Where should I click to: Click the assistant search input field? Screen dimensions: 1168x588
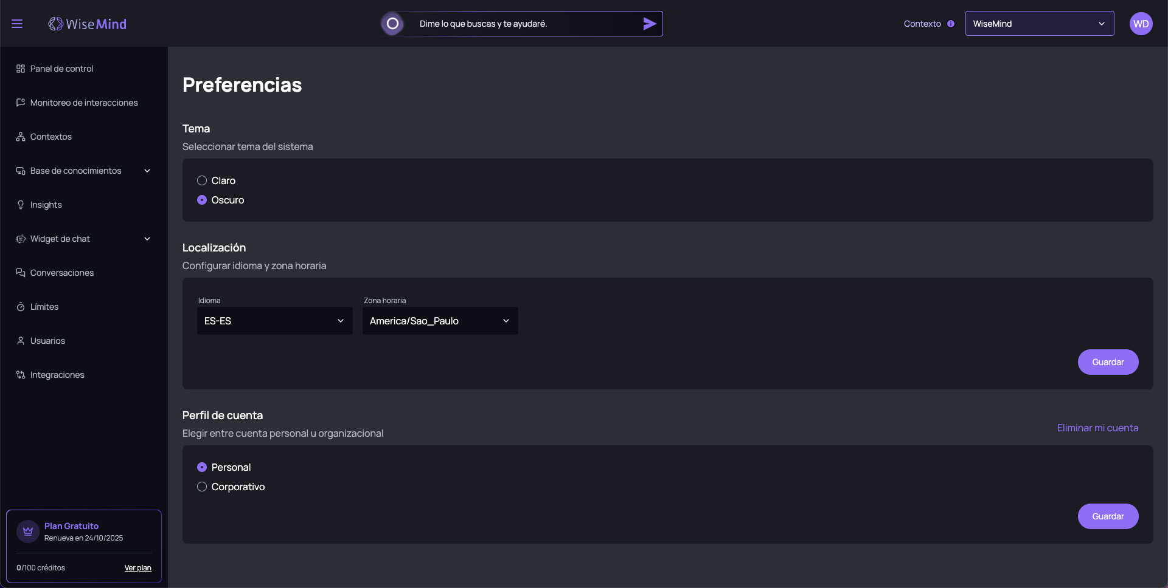(523, 24)
